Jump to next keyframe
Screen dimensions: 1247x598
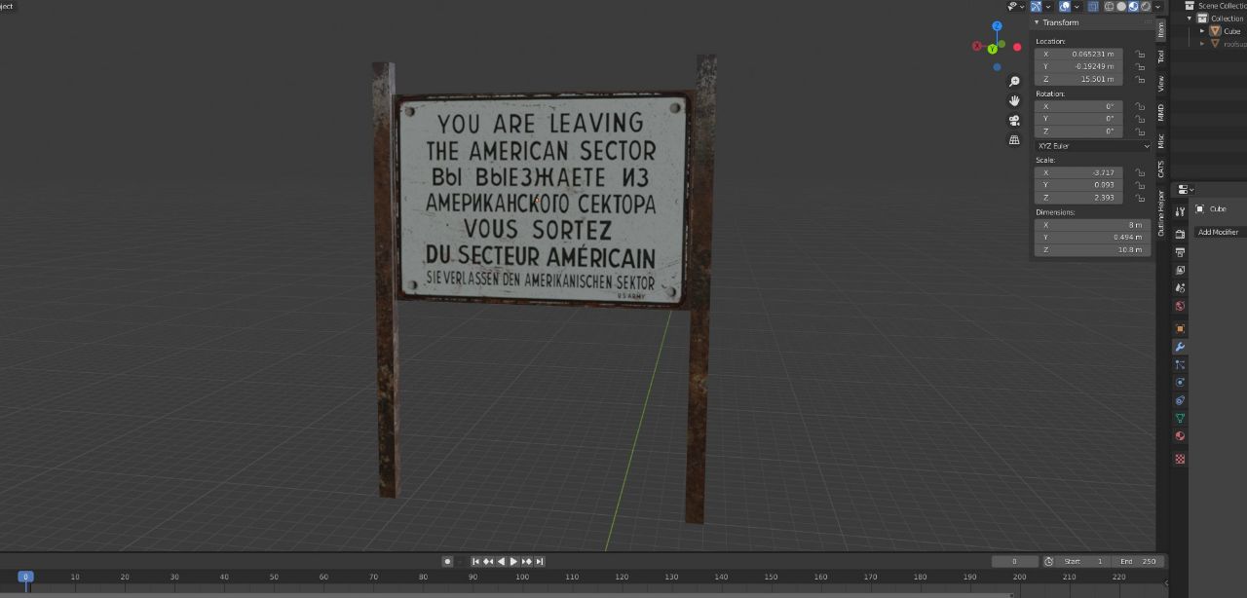(x=527, y=561)
